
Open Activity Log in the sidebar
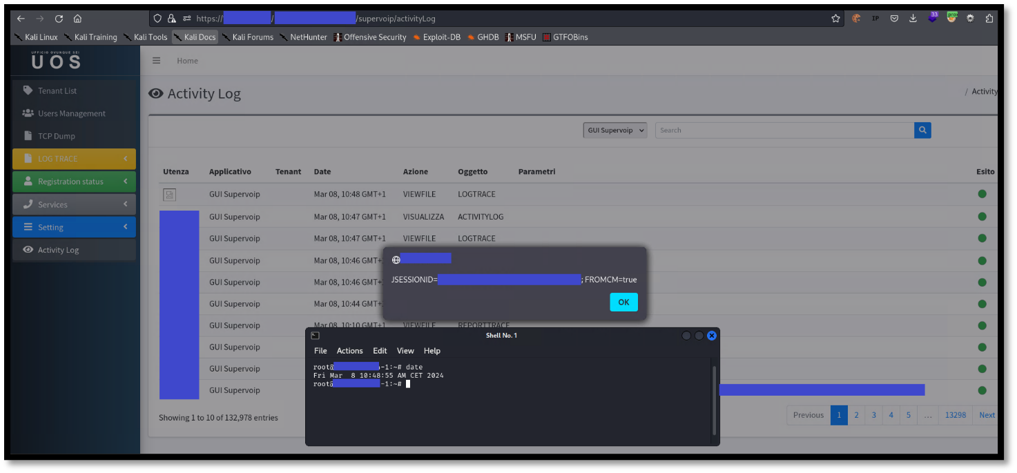(74, 250)
